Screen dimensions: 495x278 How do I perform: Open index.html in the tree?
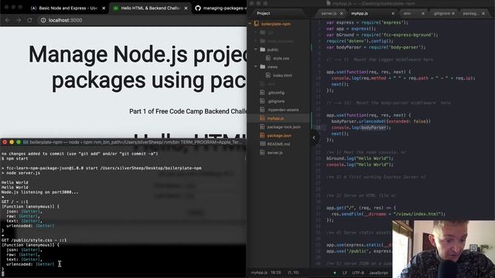(282, 76)
